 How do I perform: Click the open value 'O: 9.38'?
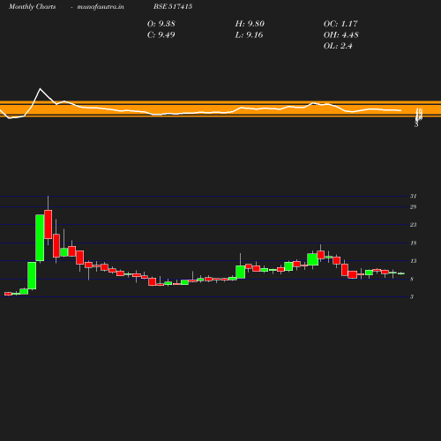[161, 24]
